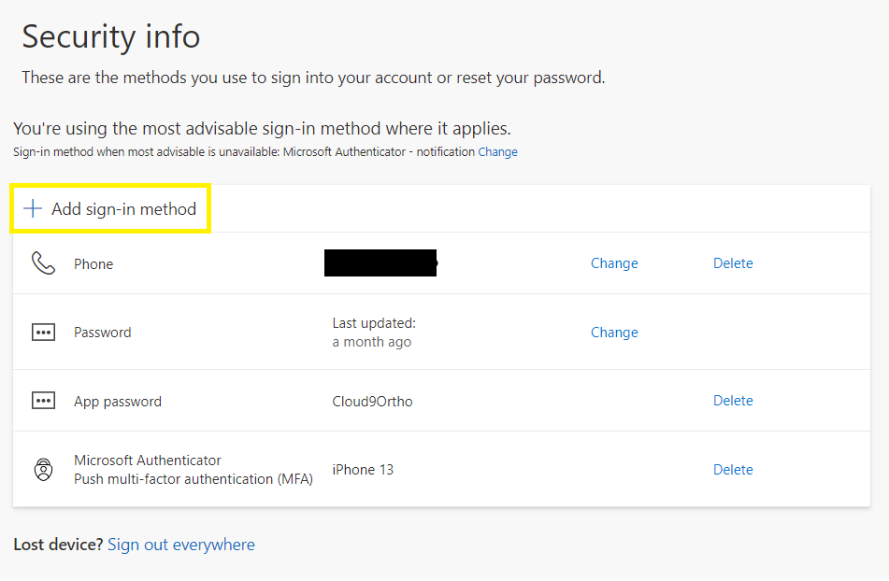Image resolution: width=889 pixels, height=581 pixels.
Task: Select the Cloud9Ortho app password name
Action: click(372, 402)
